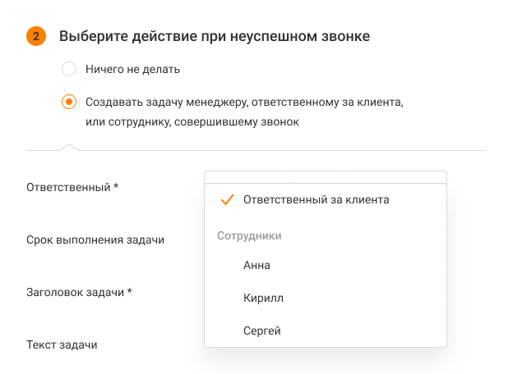Click the orange step 2 badge
513x374 pixels.
tap(36, 37)
